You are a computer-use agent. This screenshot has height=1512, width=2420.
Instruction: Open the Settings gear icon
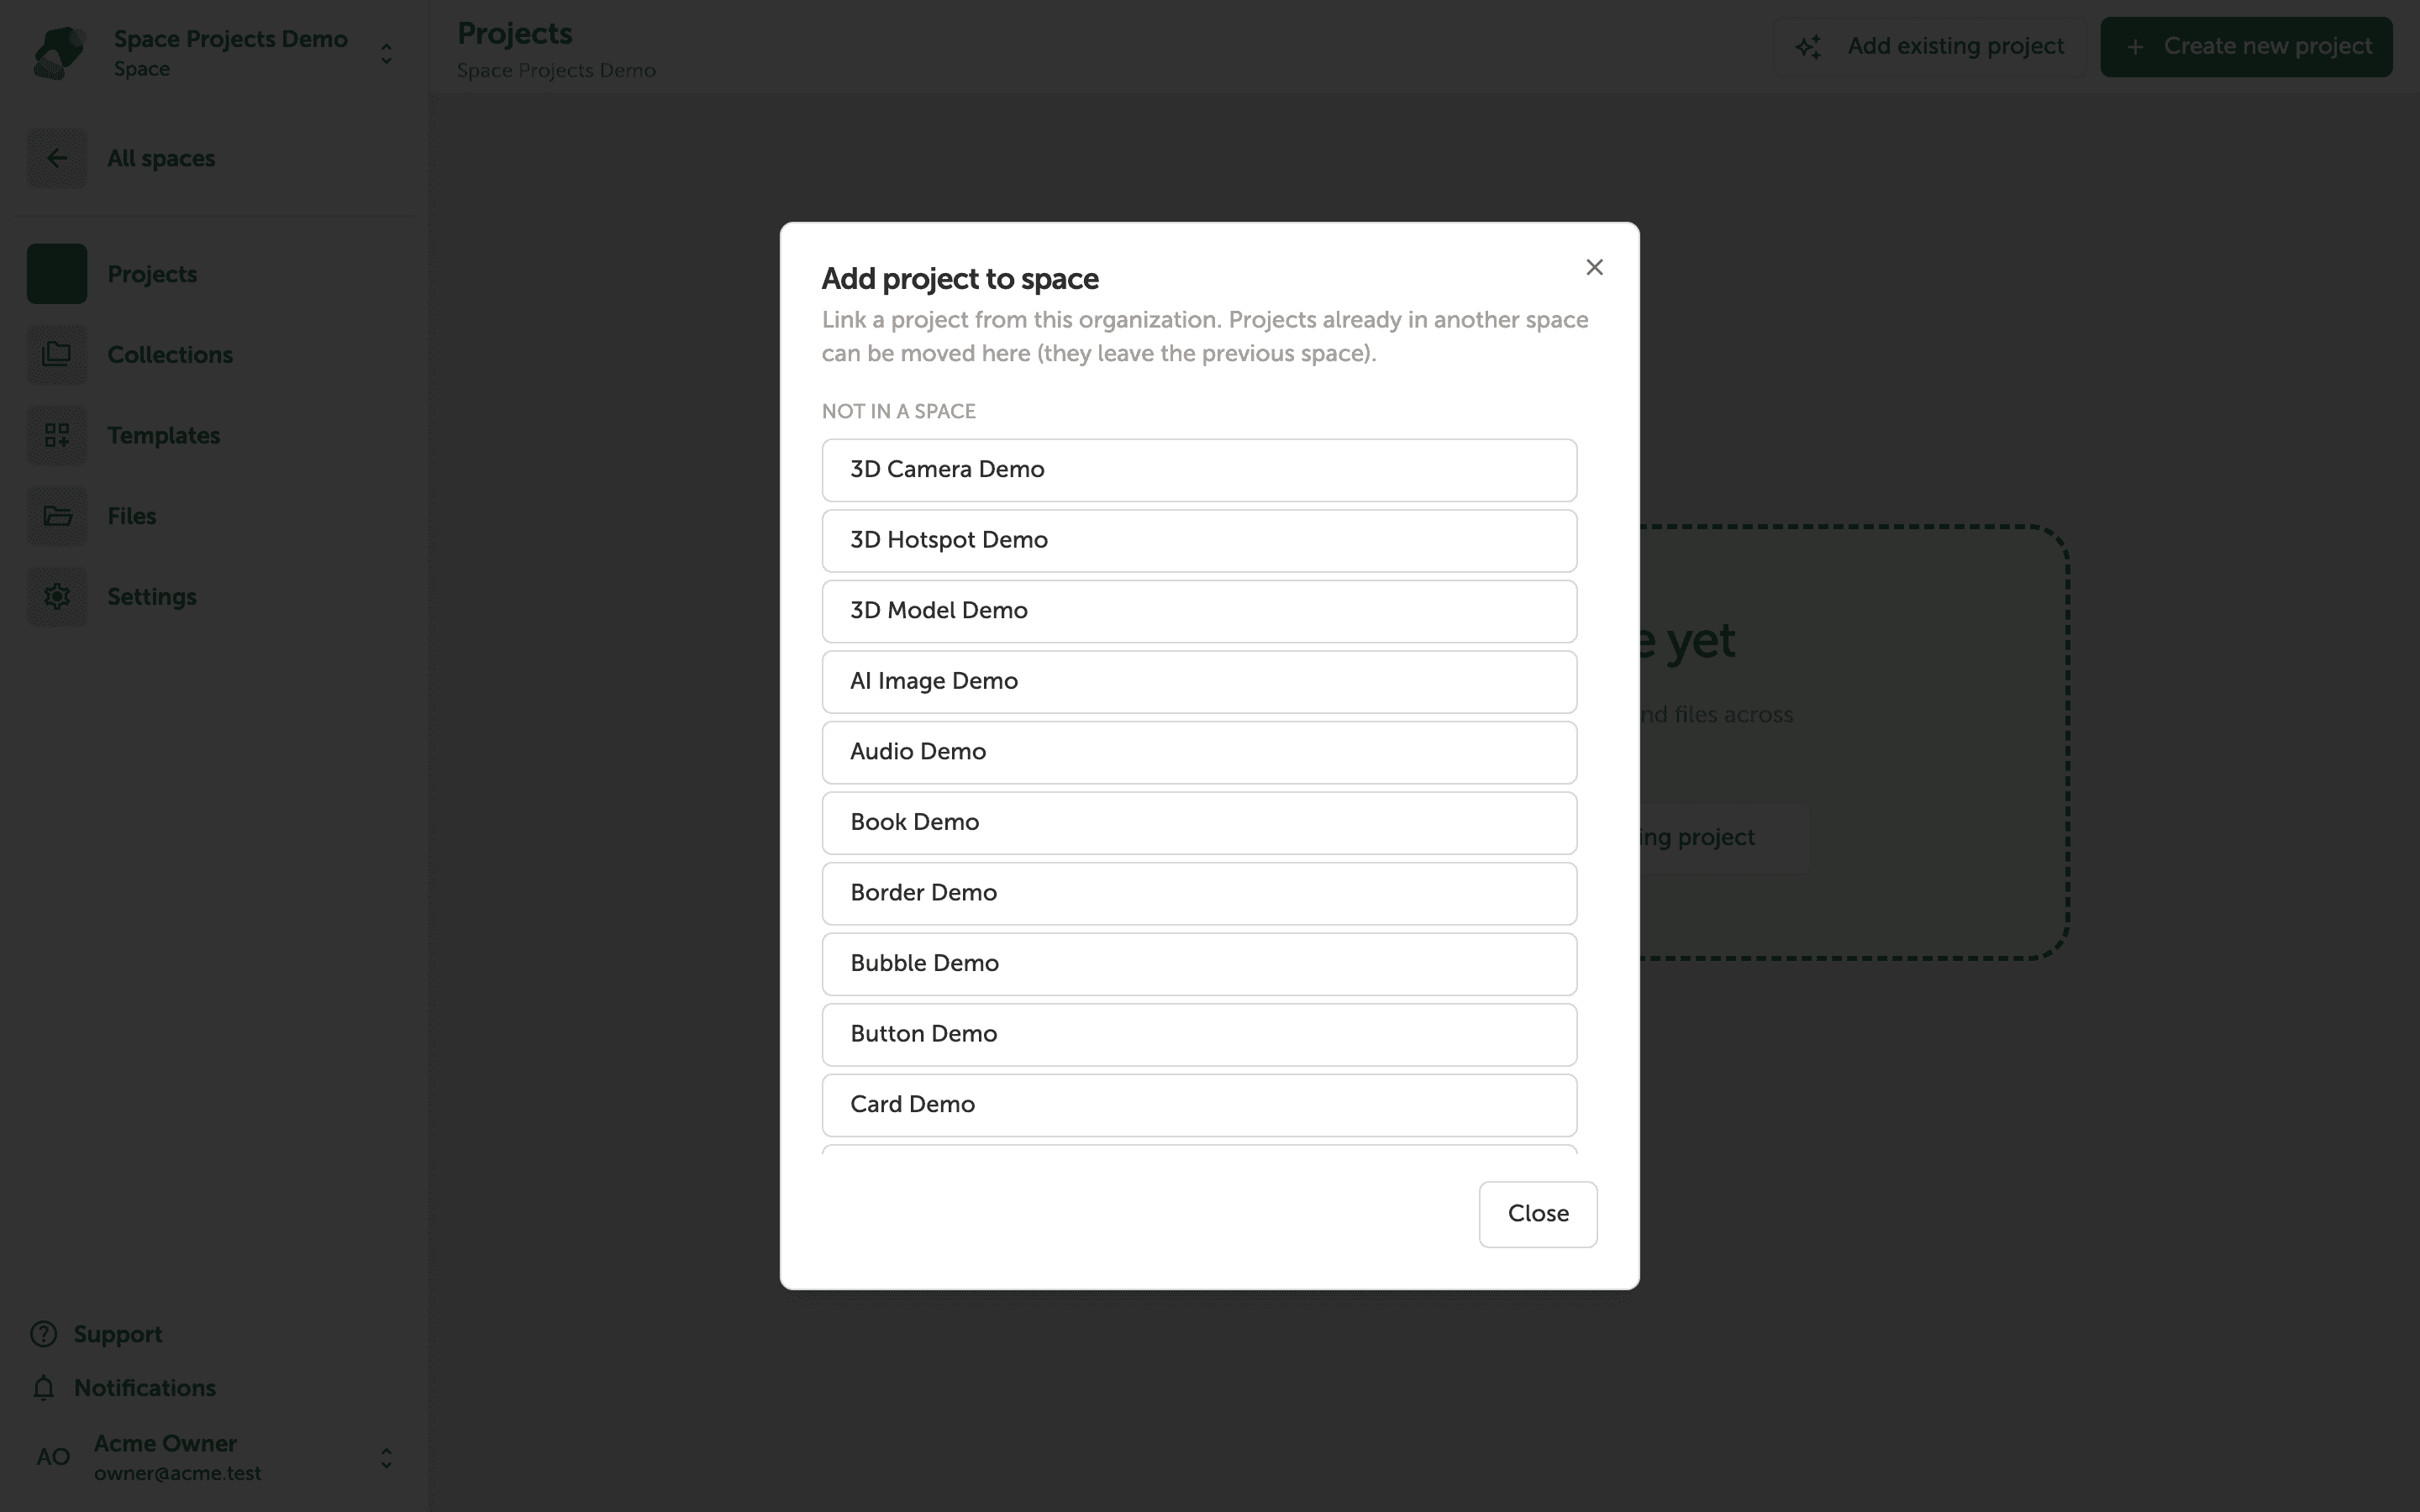pos(57,596)
